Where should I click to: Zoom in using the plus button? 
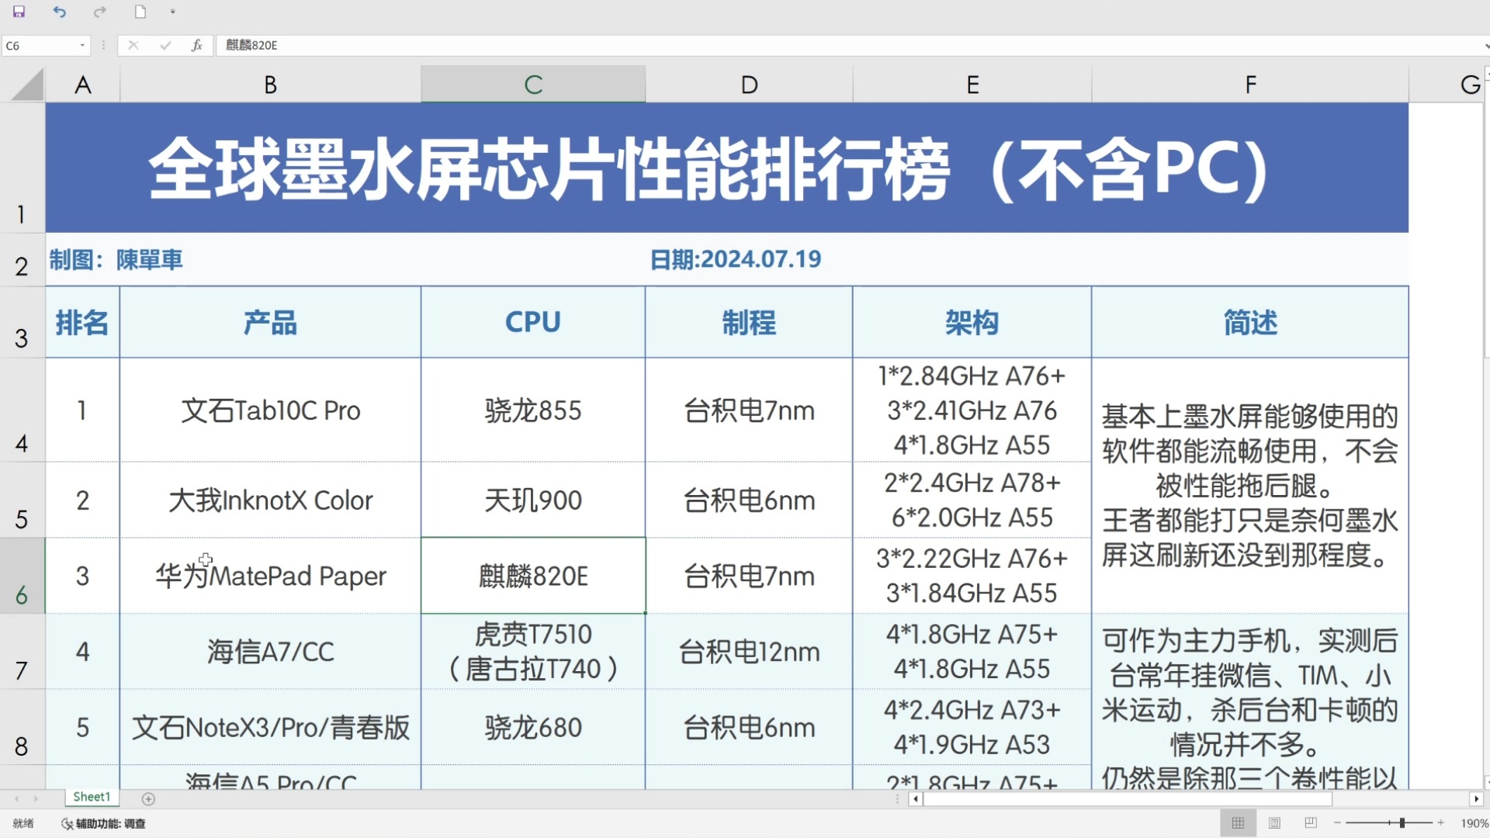[x=1441, y=823]
